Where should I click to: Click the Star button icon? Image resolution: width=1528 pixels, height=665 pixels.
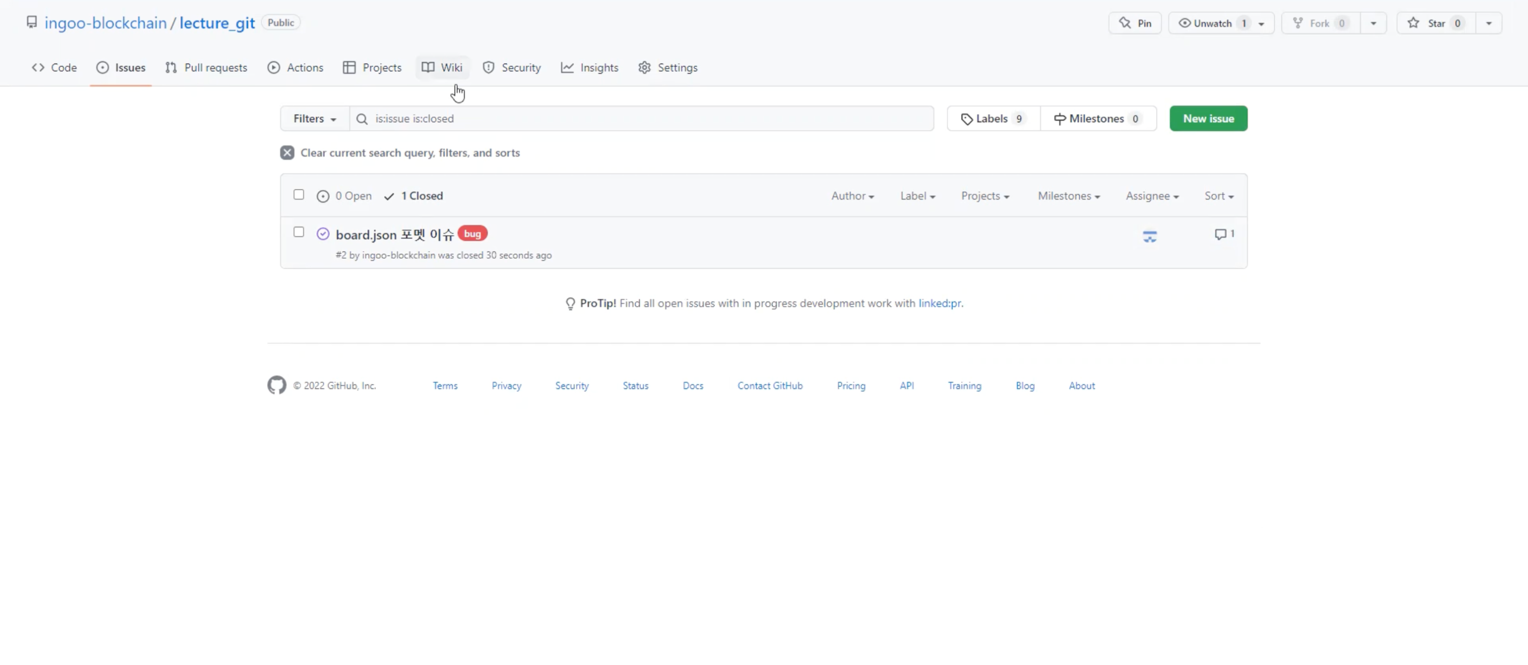point(1413,23)
